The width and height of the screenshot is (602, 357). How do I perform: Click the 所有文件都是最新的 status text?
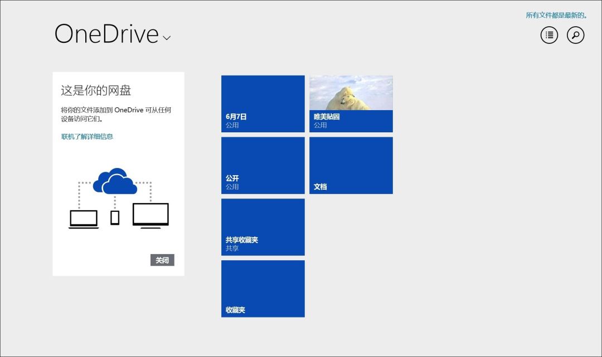point(556,16)
